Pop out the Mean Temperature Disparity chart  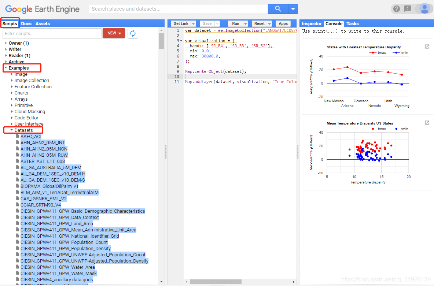(427, 123)
